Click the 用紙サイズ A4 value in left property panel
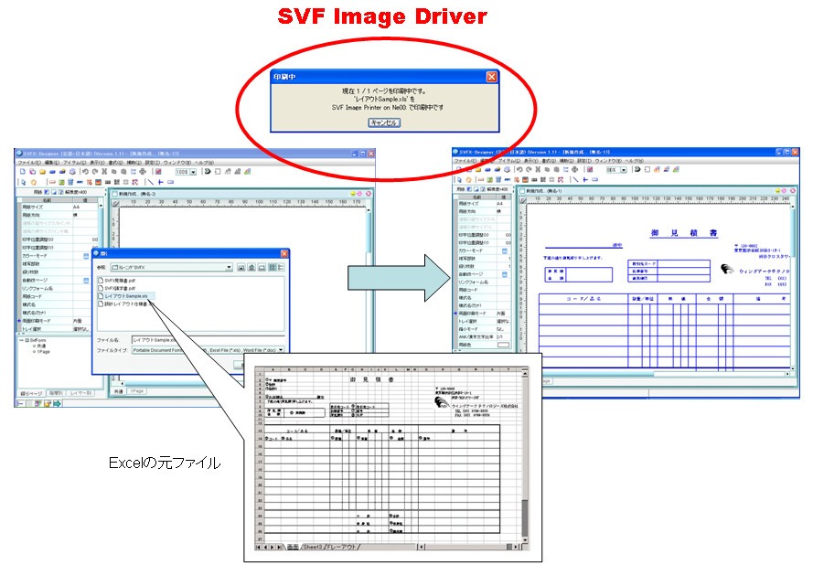The height and width of the screenshot is (575, 813). pyautogui.click(x=84, y=207)
